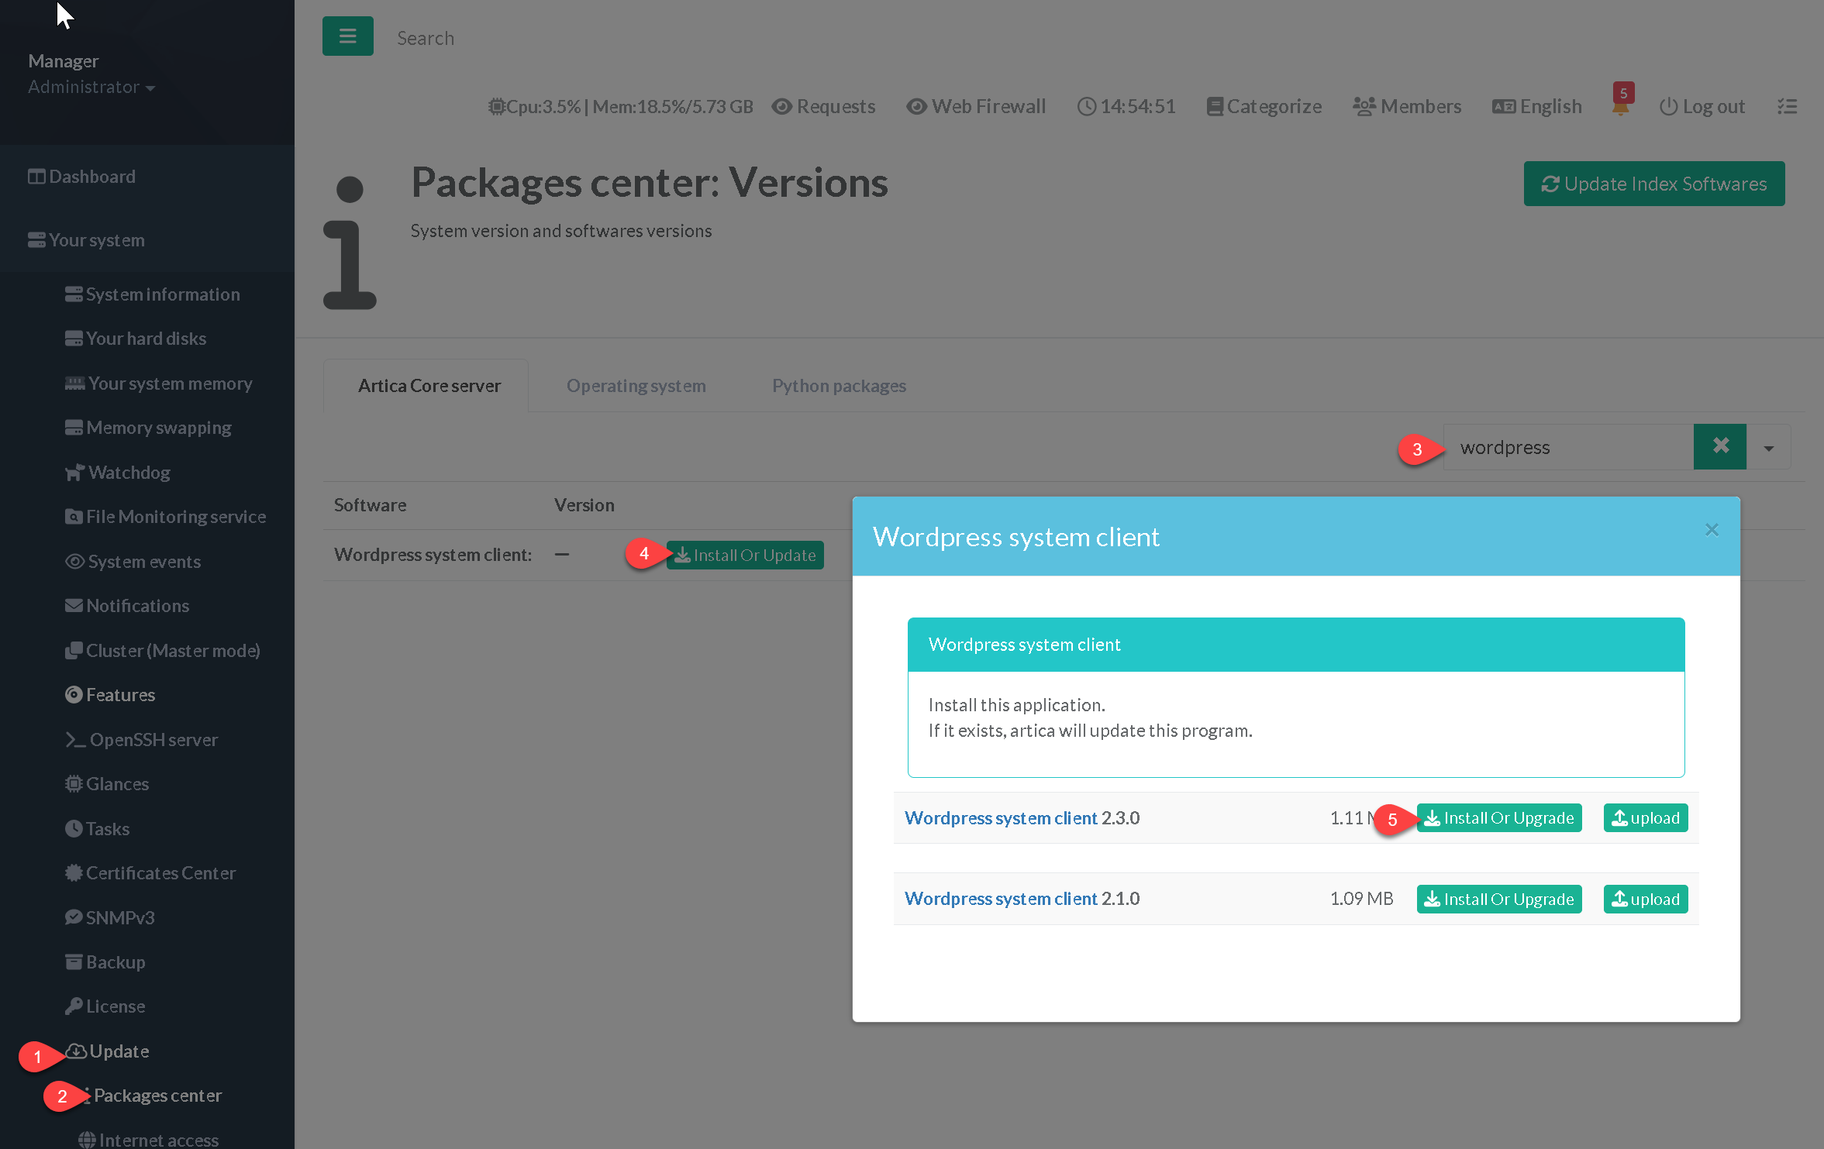Close the Wordpress system client dialog
This screenshot has width=1824, height=1149.
(1712, 530)
